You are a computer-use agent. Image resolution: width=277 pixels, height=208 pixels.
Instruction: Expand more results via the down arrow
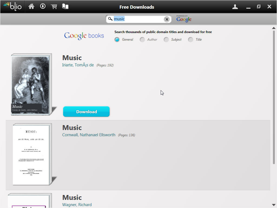point(274,205)
